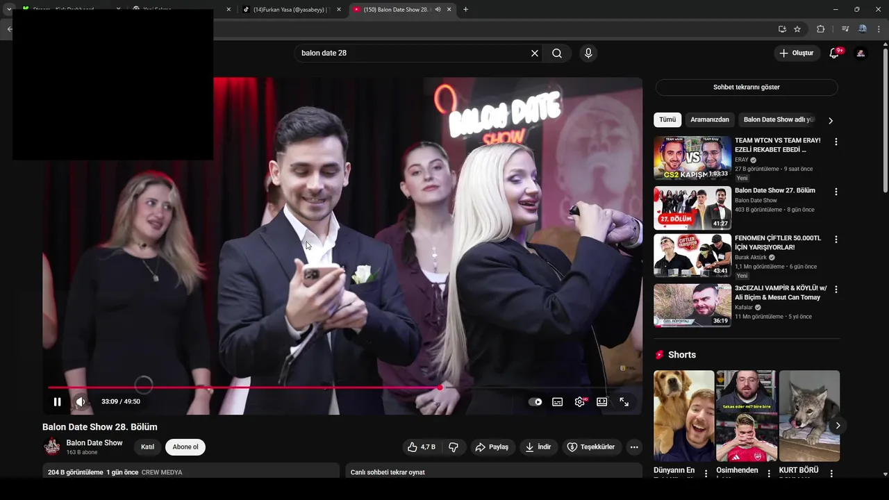Click the Canlı sohbeti tekrar oynat panel
This screenshot has height=500, width=889.
click(x=494, y=472)
